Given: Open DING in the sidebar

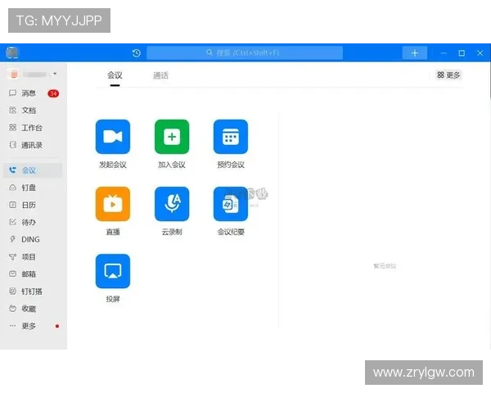Looking at the screenshot, I should (x=33, y=239).
